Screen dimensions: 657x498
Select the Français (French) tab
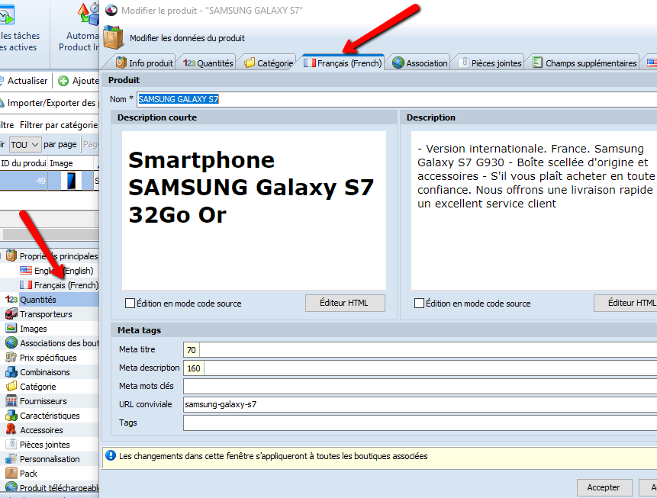343,63
